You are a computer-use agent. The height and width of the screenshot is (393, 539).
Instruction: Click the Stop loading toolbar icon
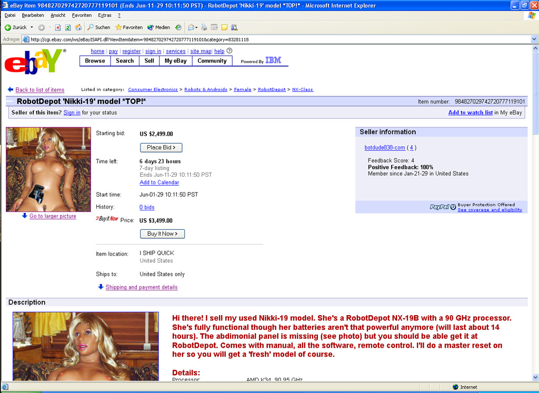(x=58, y=27)
